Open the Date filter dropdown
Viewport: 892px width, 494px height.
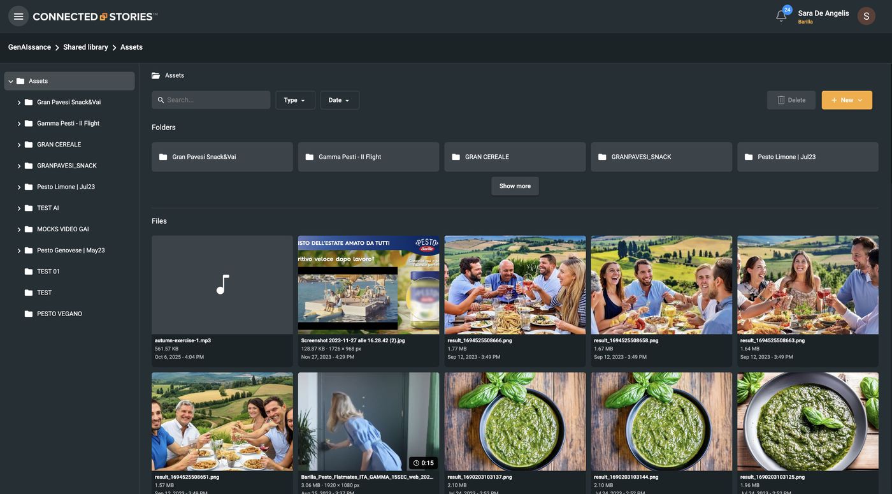pyautogui.click(x=340, y=100)
